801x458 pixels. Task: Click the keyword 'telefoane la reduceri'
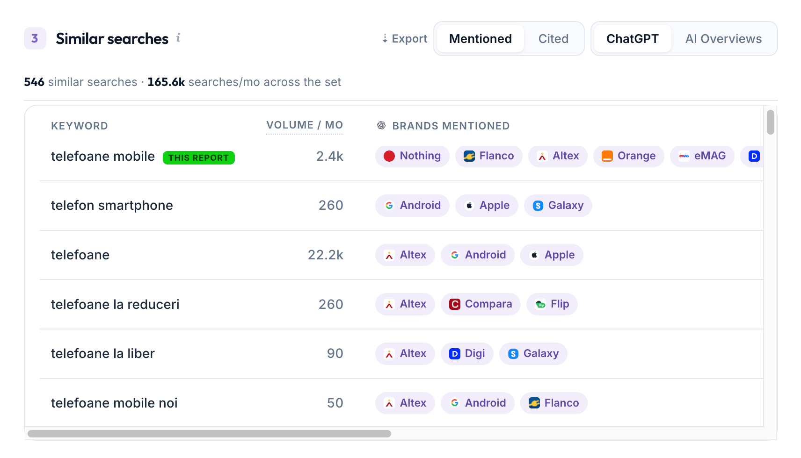pos(115,305)
